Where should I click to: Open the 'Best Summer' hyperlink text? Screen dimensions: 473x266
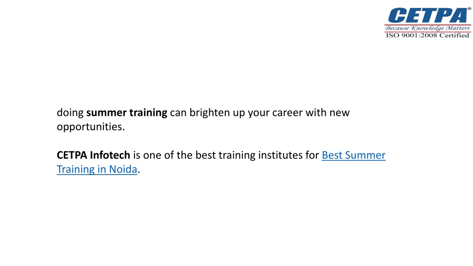pyautogui.click(x=353, y=155)
